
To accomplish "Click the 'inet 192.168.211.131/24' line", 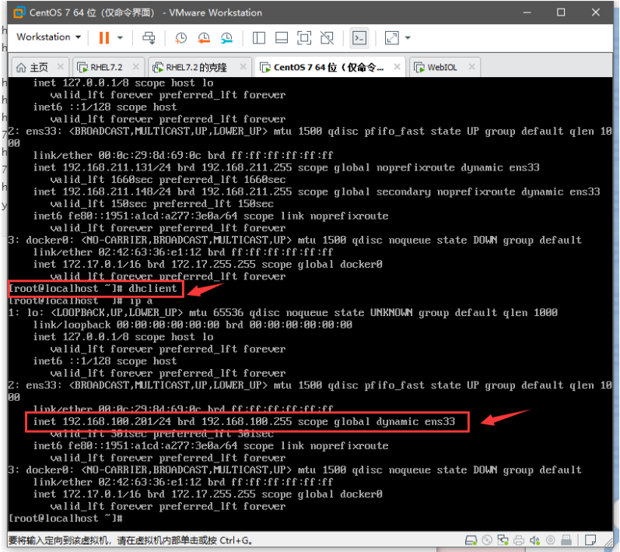I will point(286,167).
